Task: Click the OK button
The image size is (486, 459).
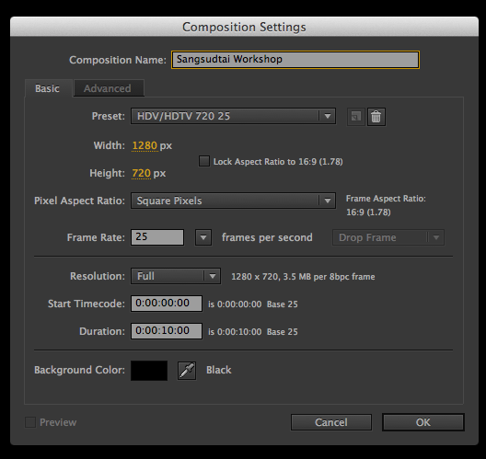Action: [423, 422]
